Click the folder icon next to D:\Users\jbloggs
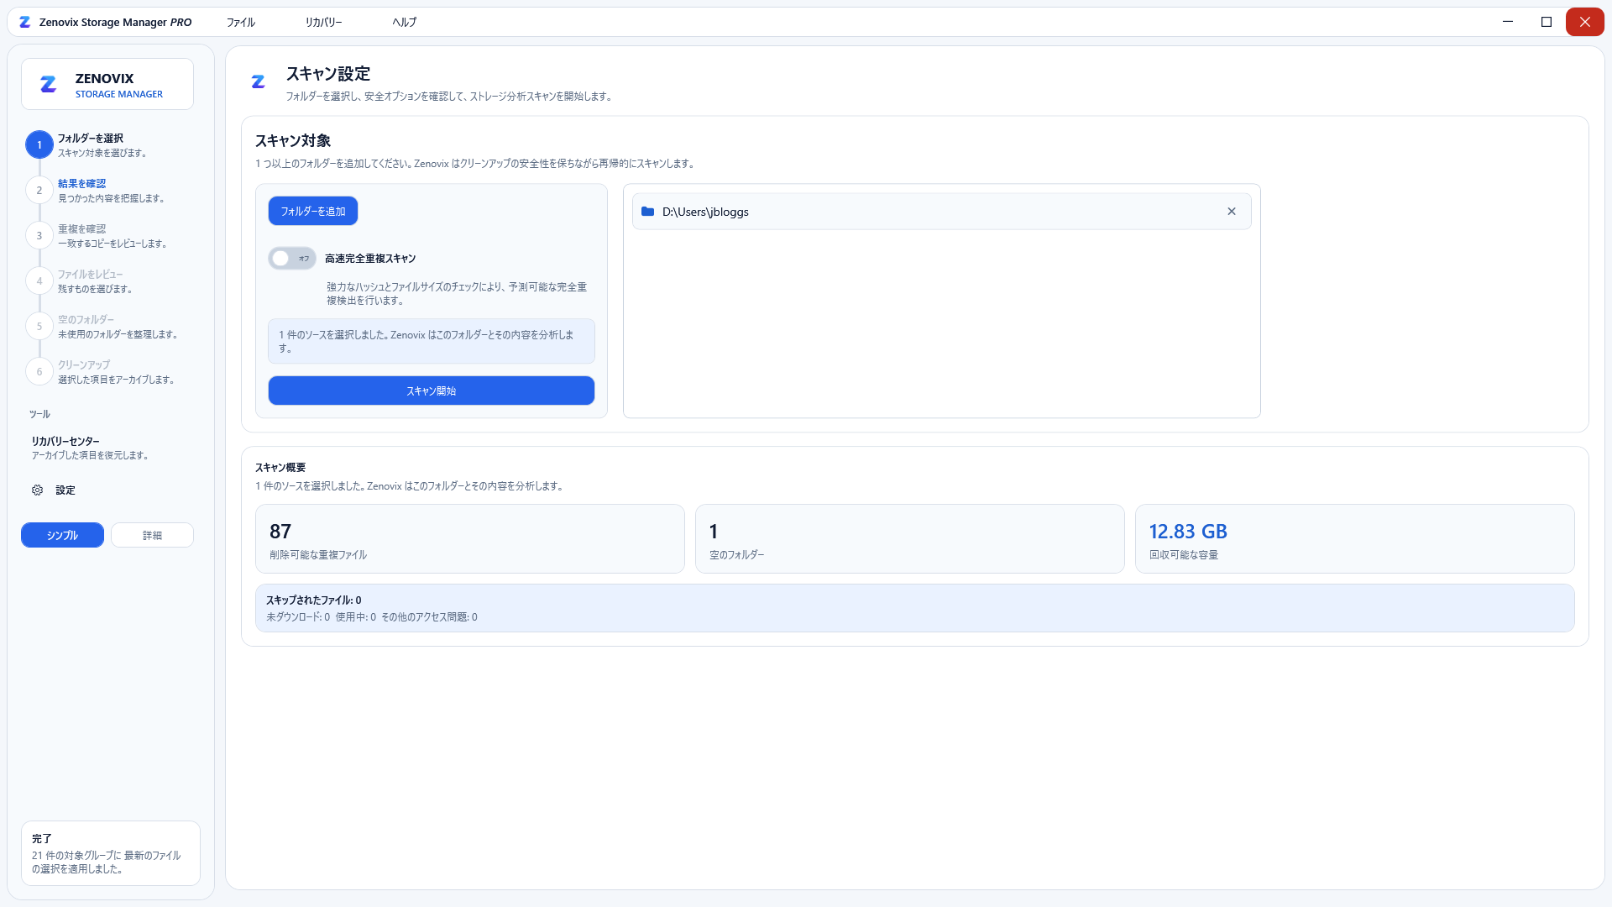The width and height of the screenshot is (1612, 907). (x=647, y=212)
